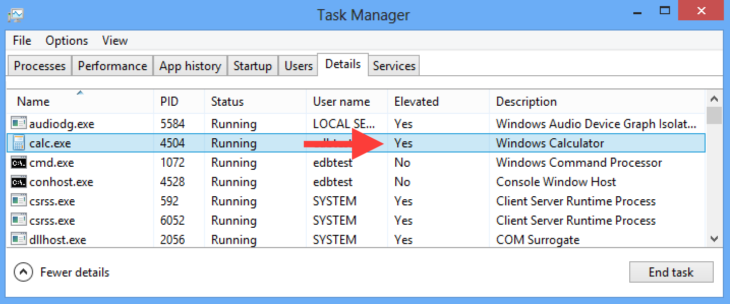Click the audiodg.exe process icon
Screen dimensions: 730x304
click(19, 124)
